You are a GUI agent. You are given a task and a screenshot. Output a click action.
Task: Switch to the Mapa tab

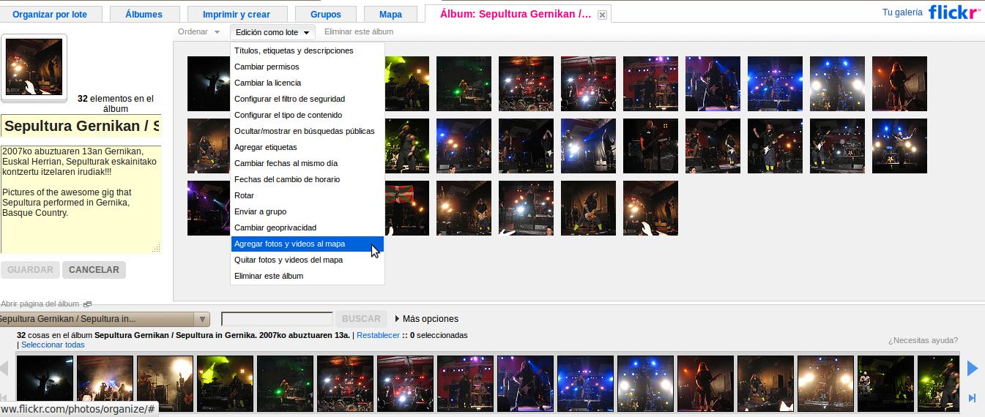tap(390, 15)
